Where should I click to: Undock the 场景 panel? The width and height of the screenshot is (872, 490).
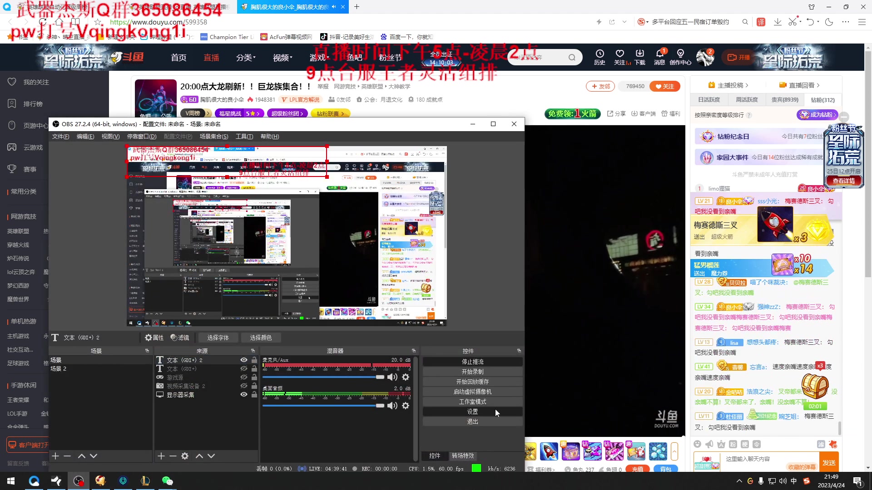[147, 351]
